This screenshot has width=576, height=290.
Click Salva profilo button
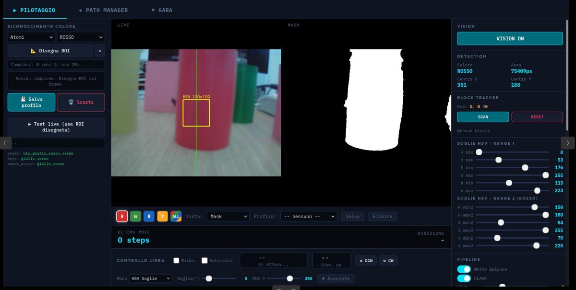(x=31, y=102)
